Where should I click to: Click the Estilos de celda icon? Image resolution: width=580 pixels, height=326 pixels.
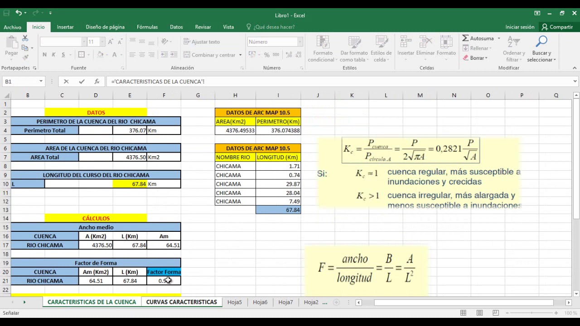(x=381, y=42)
